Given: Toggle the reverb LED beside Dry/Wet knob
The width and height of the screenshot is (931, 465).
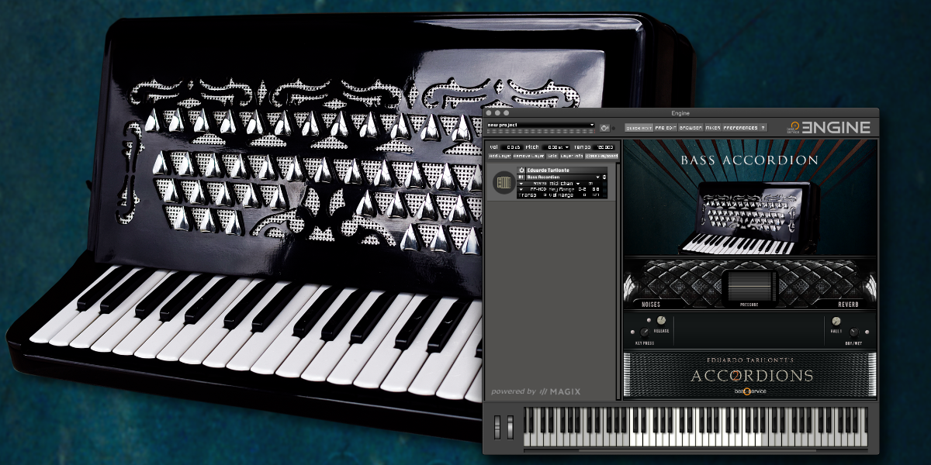Looking at the screenshot, I should coord(866,332).
